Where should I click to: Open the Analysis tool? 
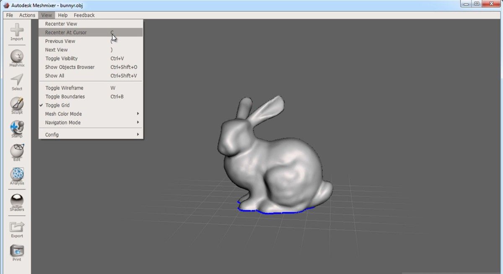click(17, 176)
